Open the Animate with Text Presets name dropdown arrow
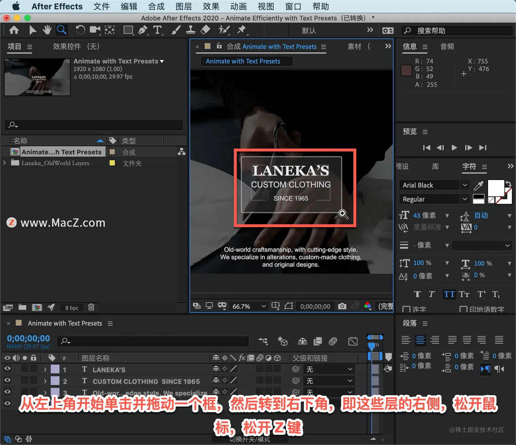Image resolution: width=516 pixels, height=445 pixels. [162, 61]
